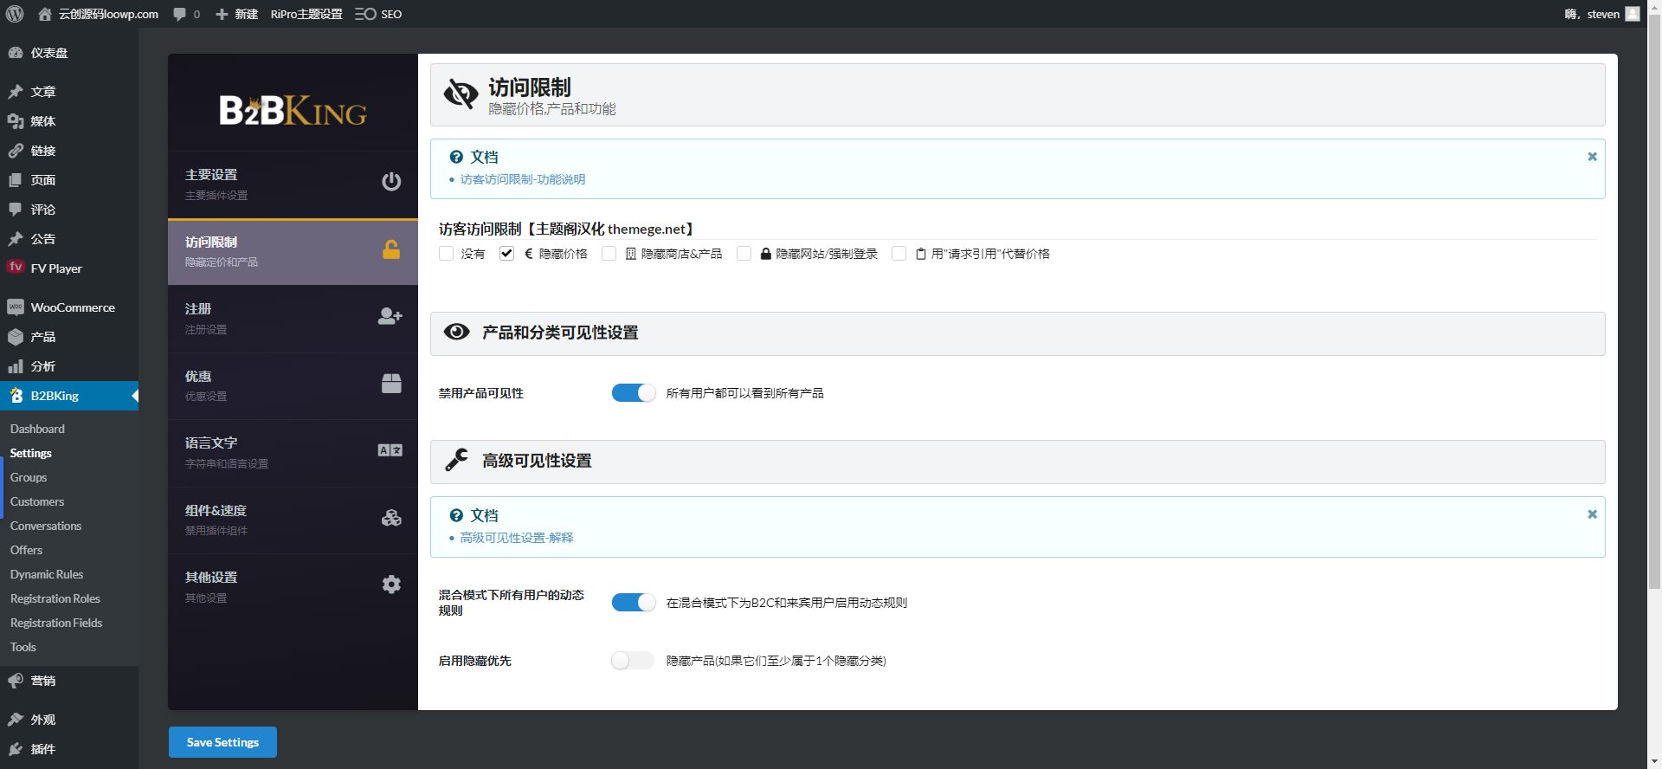This screenshot has width=1662, height=769.
Task: Click the add-user icon for 注册
Action: [x=390, y=317]
